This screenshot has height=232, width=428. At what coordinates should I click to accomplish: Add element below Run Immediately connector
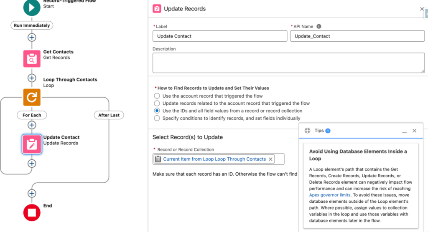pyautogui.click(x=32, y=37)
